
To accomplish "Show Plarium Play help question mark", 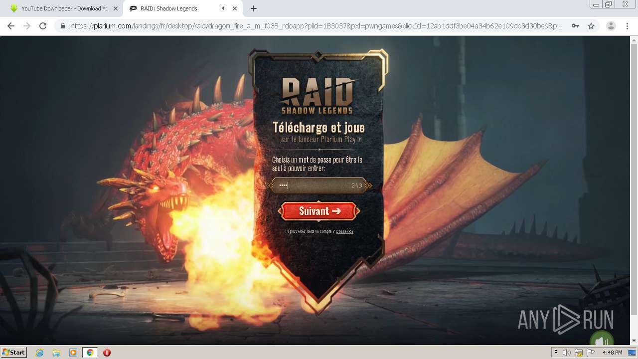I will (x=360, y=140).
